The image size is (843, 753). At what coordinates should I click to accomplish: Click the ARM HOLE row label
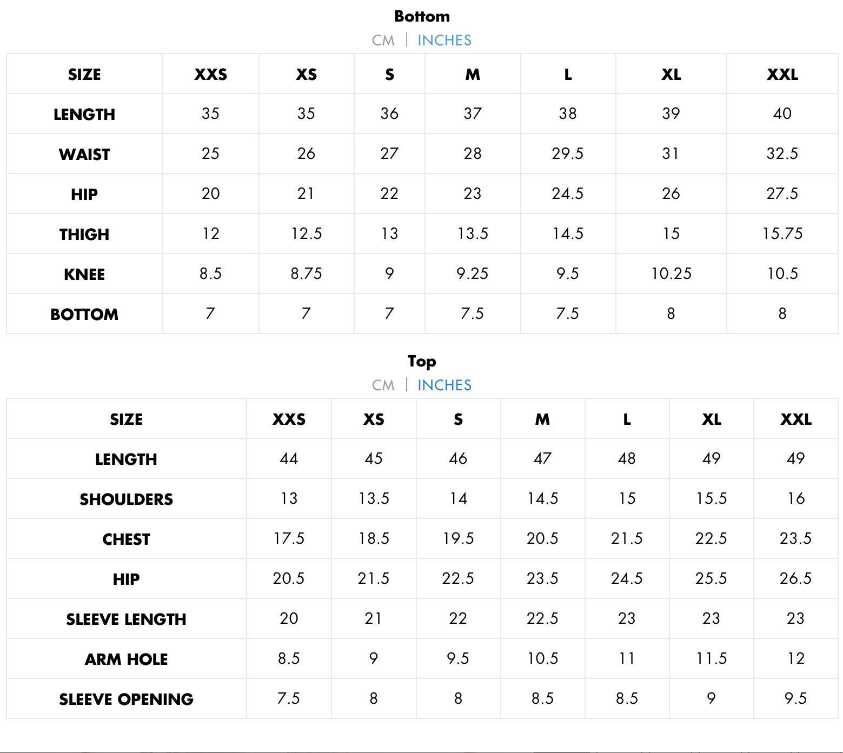(126, 659)
